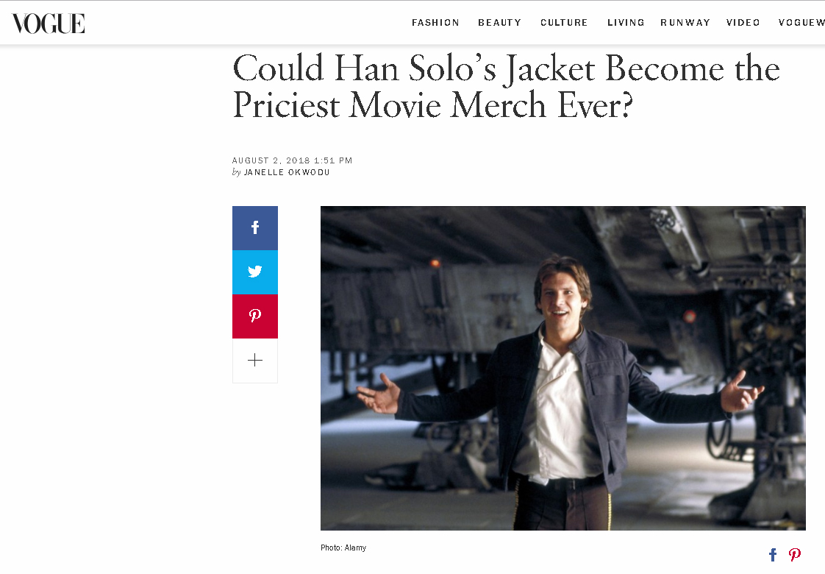
Task: Click small Pinterest icon below the photo
Action: point(795,555)
